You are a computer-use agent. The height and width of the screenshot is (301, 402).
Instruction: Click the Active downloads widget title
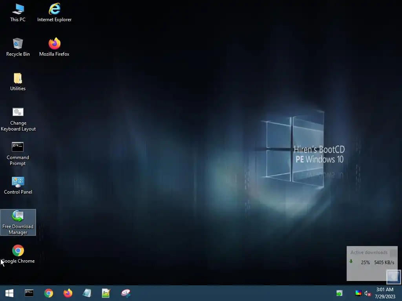coord(369,252)
